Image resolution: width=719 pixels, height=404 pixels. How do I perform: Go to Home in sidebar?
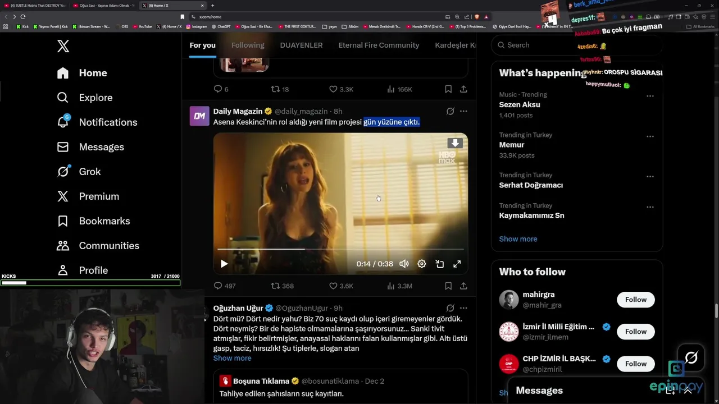82,73
